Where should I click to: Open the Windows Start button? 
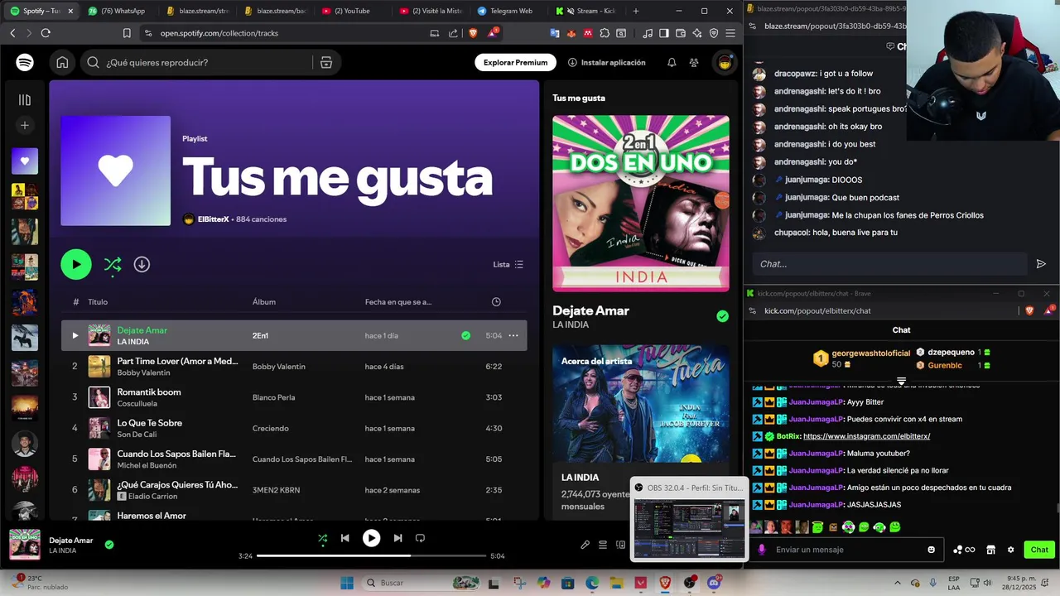(347, 583)
